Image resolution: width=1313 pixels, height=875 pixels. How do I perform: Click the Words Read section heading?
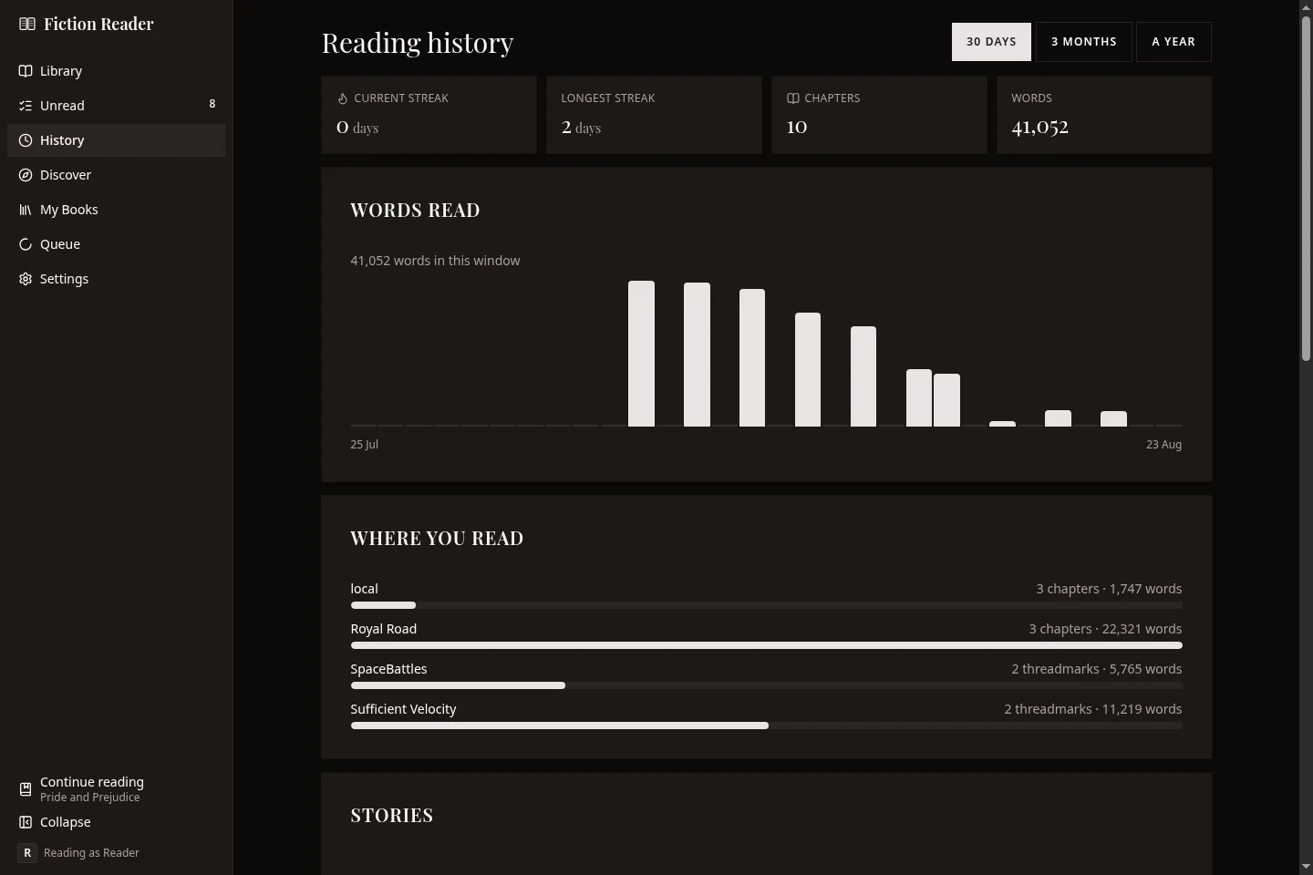415,210
